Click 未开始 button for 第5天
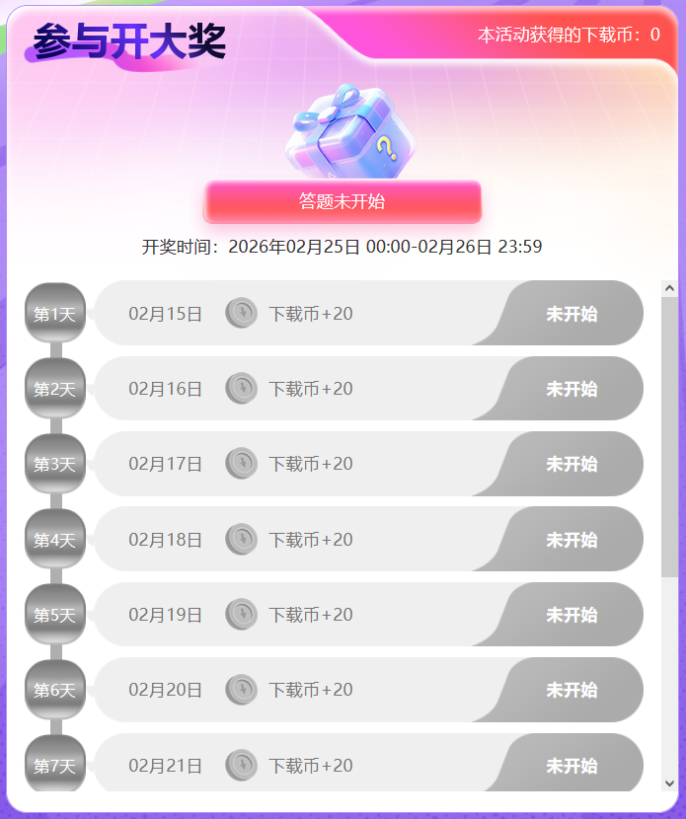Viewport: 686px width, 819px height. coord(572,615)
